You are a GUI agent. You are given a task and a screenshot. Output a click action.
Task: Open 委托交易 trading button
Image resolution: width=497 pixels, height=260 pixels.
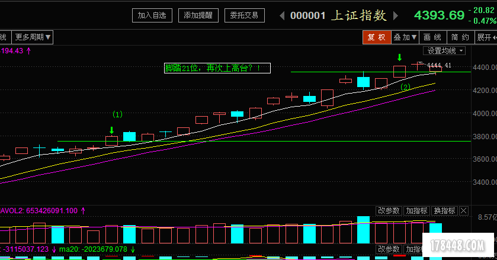coord(244,15)
